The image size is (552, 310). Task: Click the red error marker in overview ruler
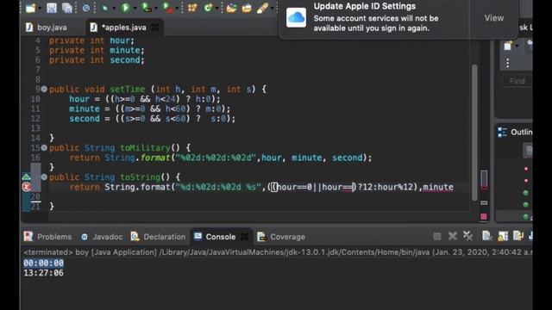click(x=484, y=216)
